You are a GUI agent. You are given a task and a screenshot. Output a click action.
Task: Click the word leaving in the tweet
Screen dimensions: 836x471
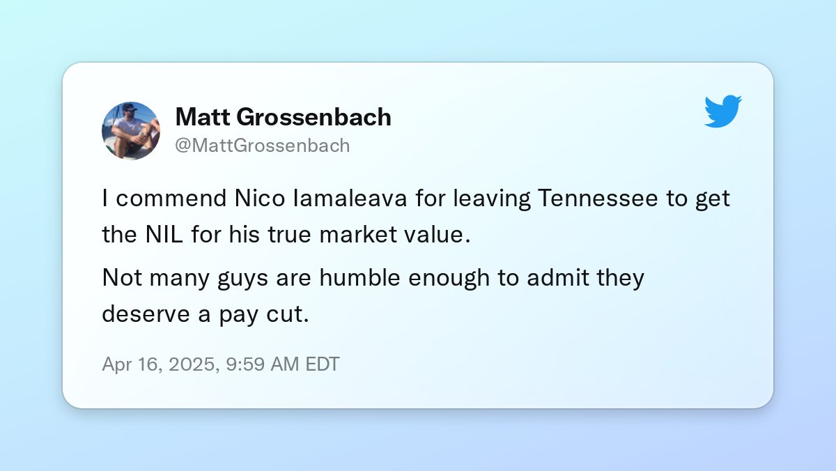pos(492,199)
